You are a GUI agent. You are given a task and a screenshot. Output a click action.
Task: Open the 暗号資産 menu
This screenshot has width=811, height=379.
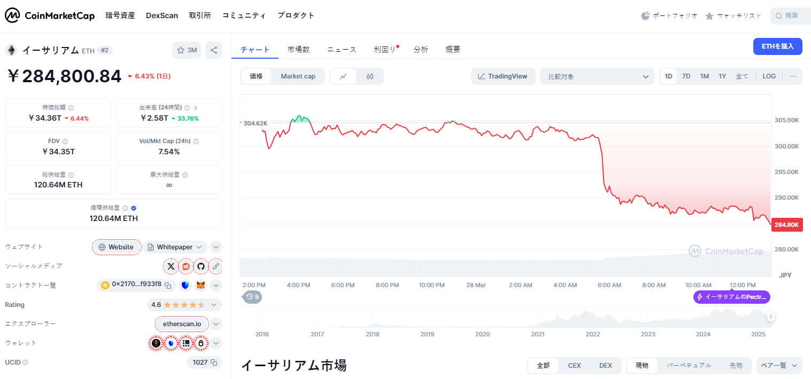tap(120, 15)
